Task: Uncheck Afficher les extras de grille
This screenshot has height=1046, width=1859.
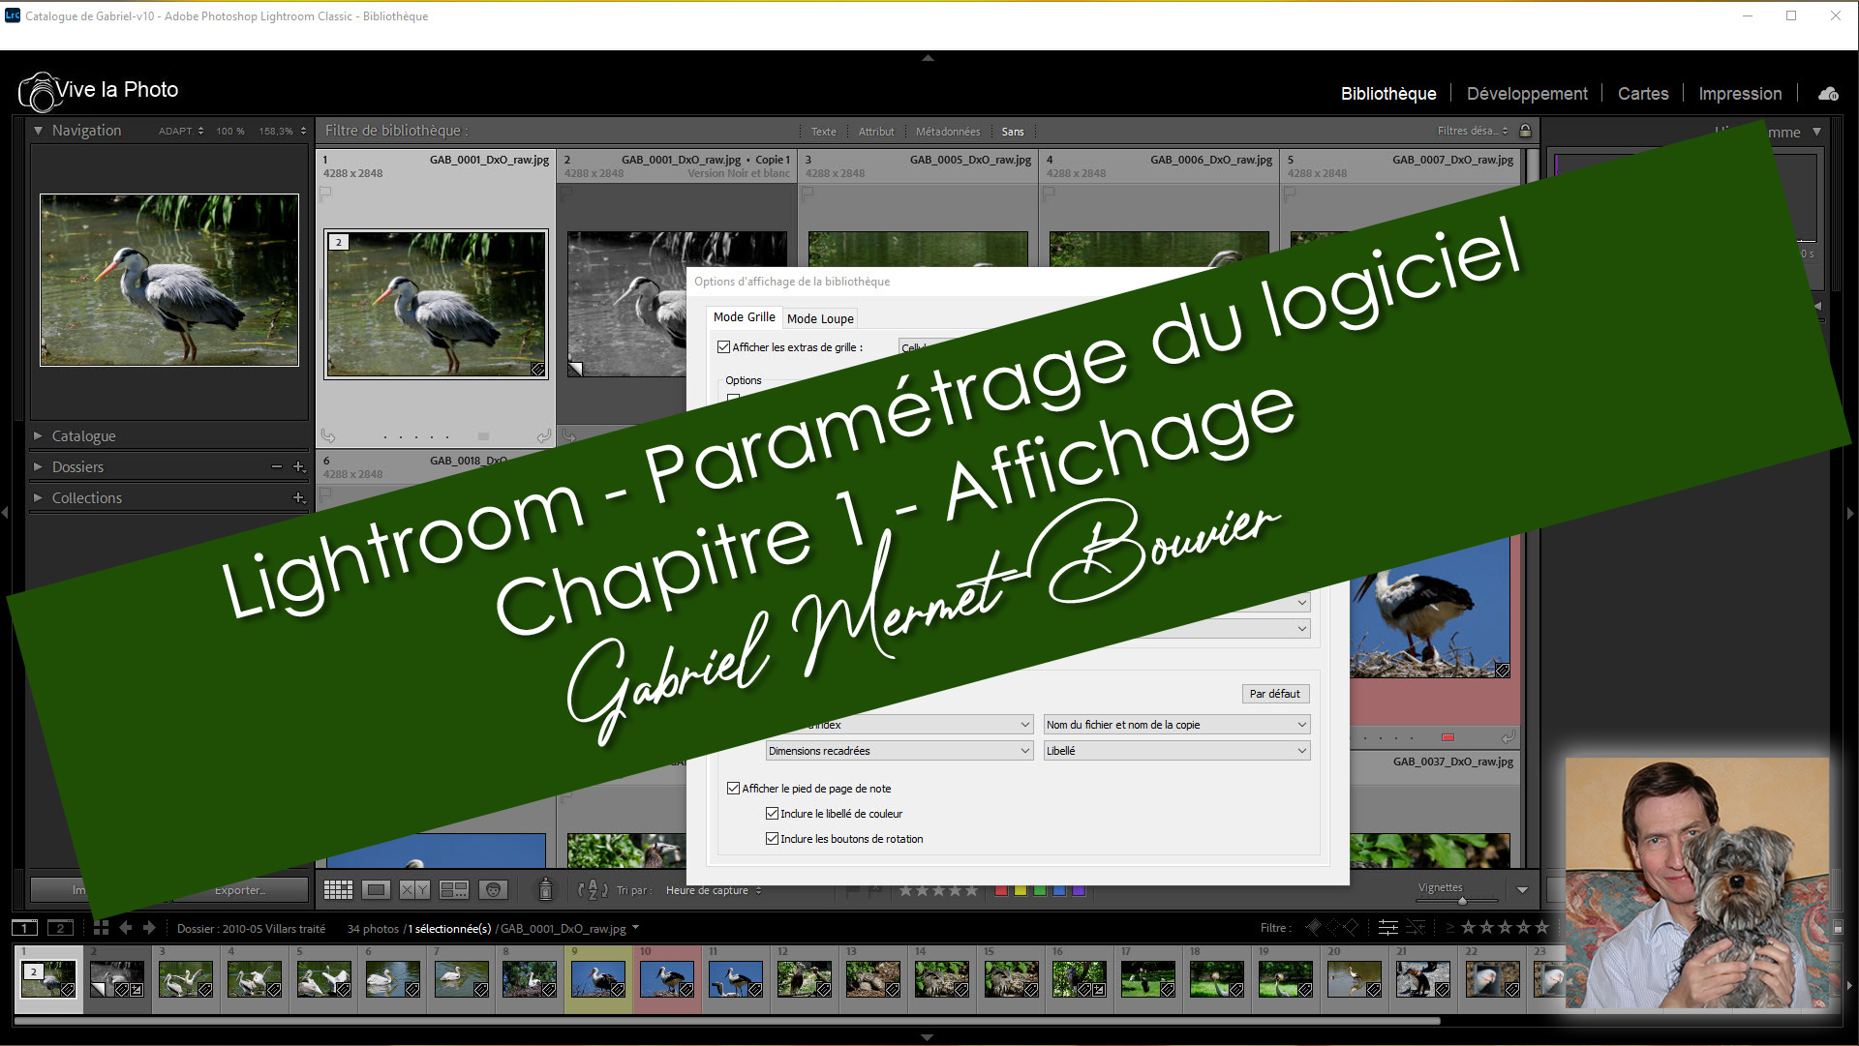Action: tap(723, 347)
